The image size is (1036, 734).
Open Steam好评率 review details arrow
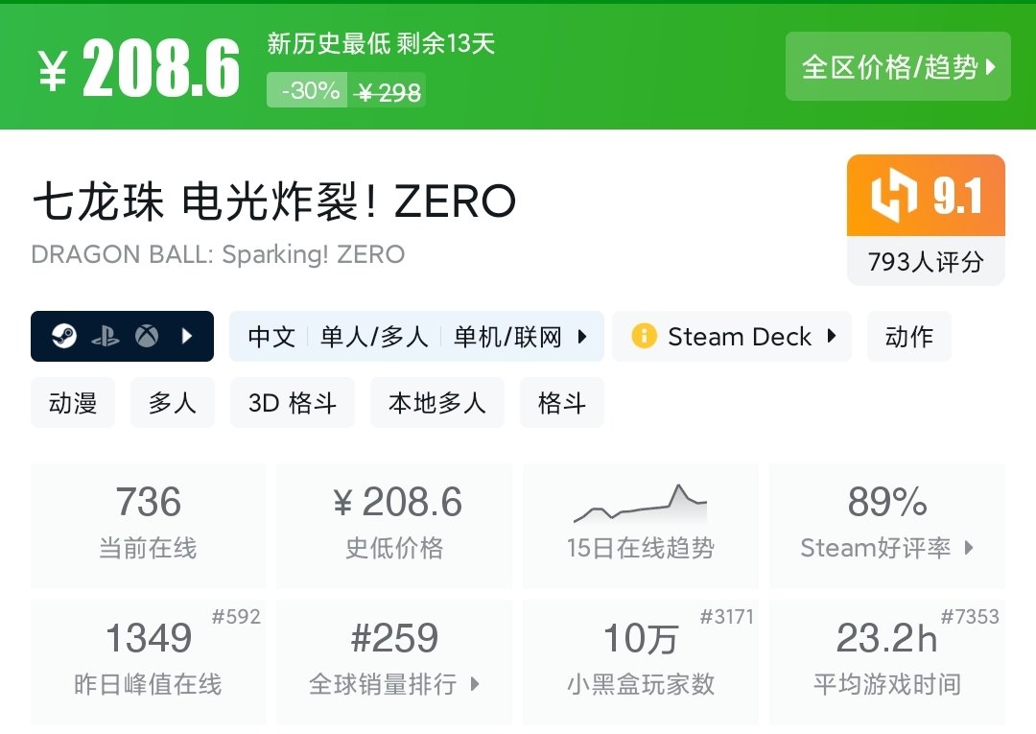tap(969, 548)
